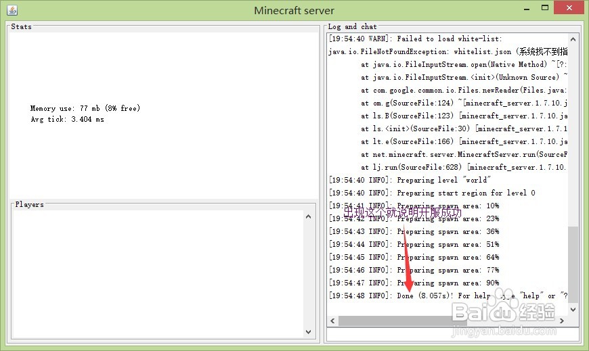Click the log vertical scrollbar thumb

573,264
